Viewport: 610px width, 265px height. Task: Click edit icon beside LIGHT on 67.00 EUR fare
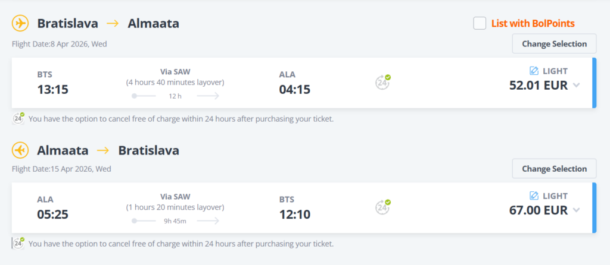point(534,195)
